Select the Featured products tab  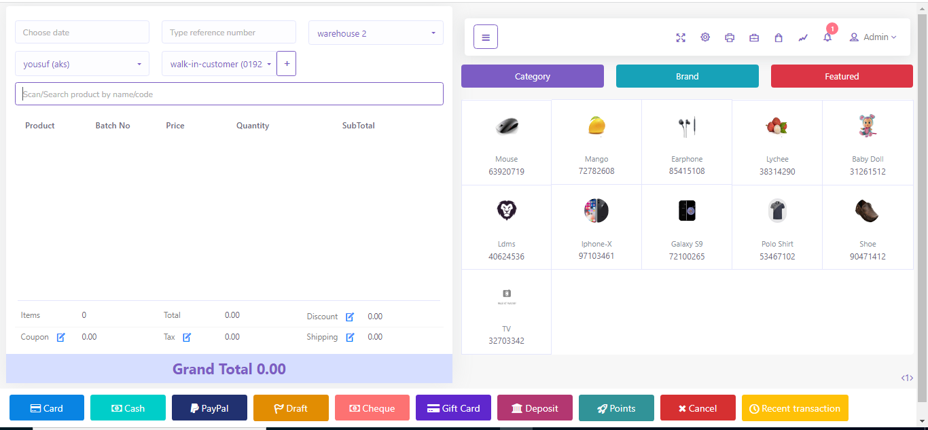click(842, 76)
